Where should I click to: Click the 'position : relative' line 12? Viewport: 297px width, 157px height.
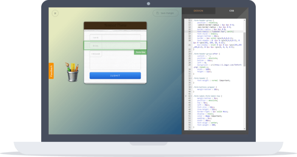coord(208,23)
